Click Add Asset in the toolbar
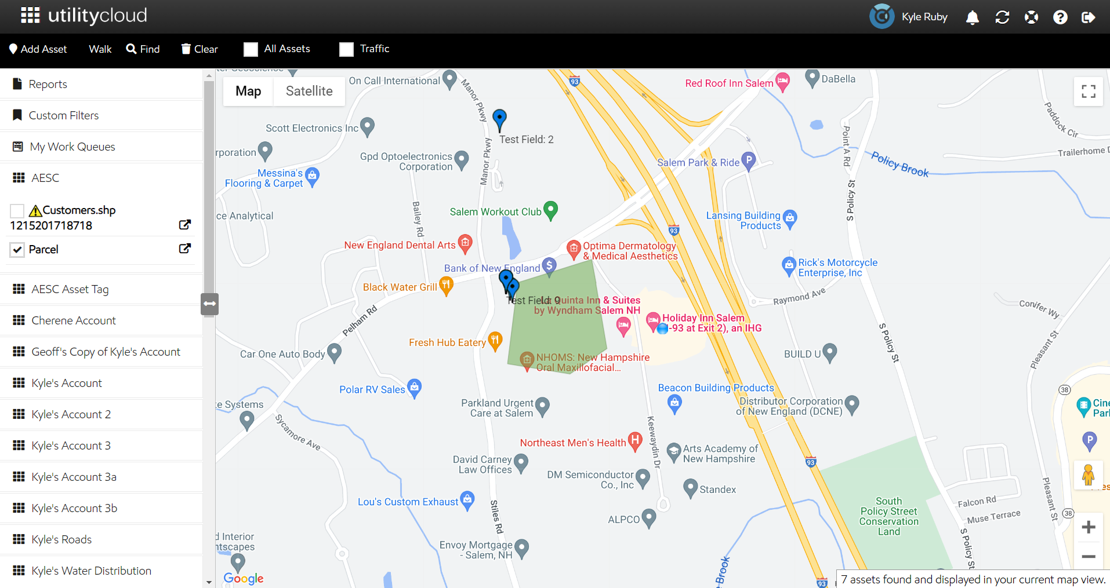Screen dimensions: 1110x588 [x=37, y=49]
